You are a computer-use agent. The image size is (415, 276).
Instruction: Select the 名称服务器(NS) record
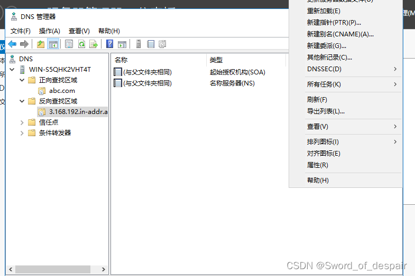(x=232, y=83)
